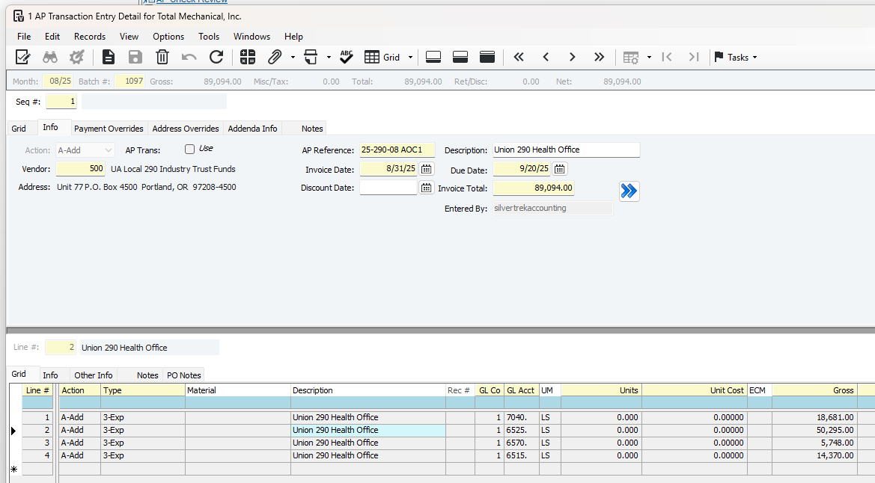Save the record using floppy disk icon

(135, 57)
